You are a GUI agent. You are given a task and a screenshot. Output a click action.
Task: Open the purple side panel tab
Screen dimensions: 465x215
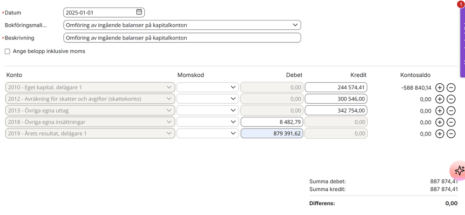(x=463, y=41)
